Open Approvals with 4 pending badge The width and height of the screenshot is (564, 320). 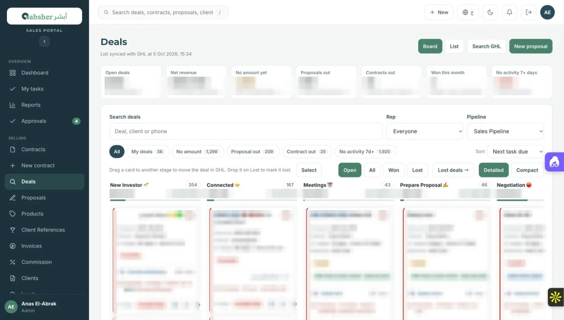click(44, 121)
